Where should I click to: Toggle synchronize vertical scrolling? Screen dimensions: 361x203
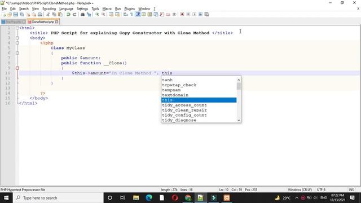(x=111, y=14)
